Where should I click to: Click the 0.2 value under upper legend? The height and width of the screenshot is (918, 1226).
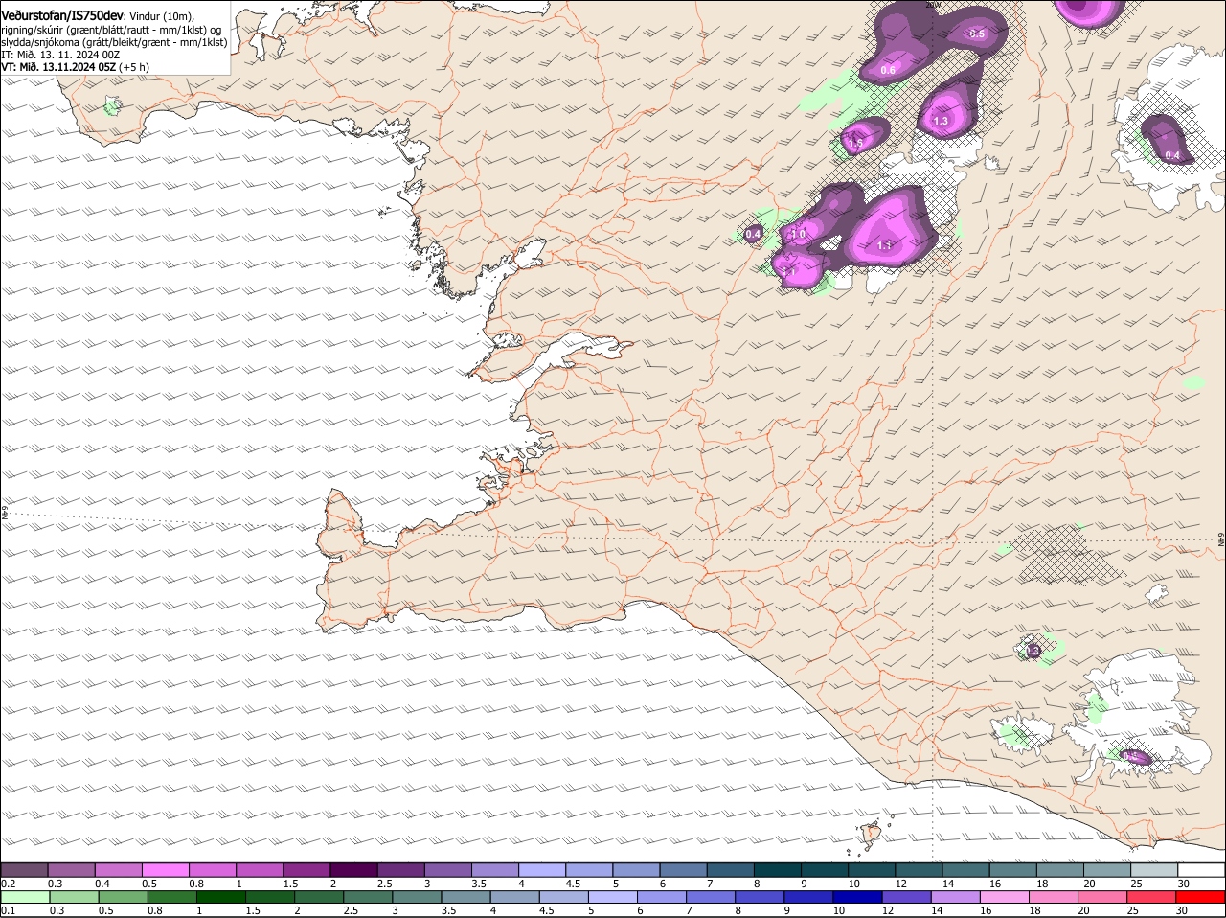coord(8,884)
